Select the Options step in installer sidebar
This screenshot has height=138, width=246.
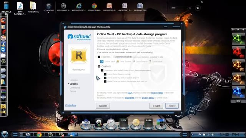coord(73,84)
